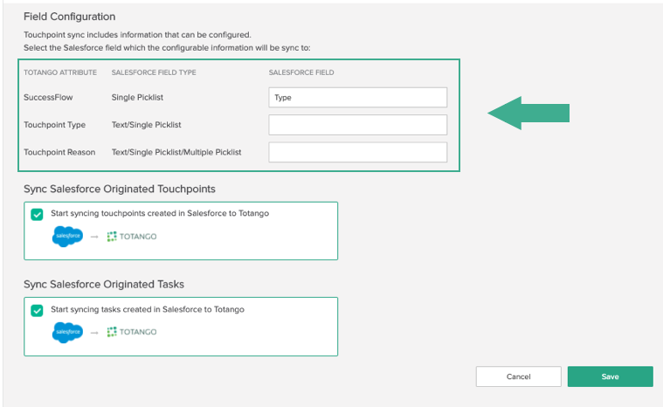Click the Totango logo in touchpoints sync box
Screen dimensions: 663x407
[x=132, y=237]
